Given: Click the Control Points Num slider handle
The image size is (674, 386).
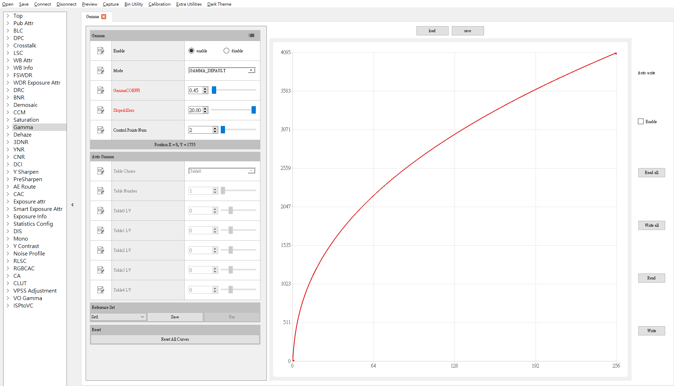Looking at the screenshot, I should pos(223,130).
